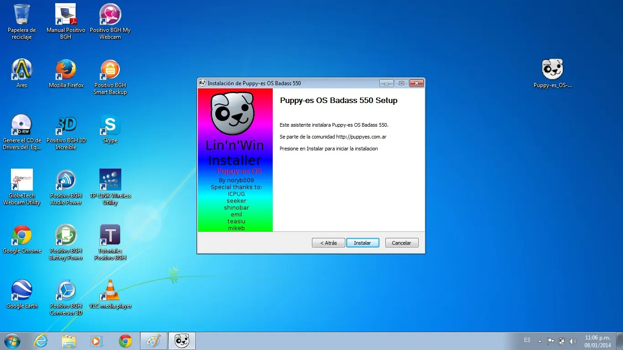Select the GlobeTech Webcam Utility shortcut
The height and width of the screenshot is (350, 623).
coord(21,187)
